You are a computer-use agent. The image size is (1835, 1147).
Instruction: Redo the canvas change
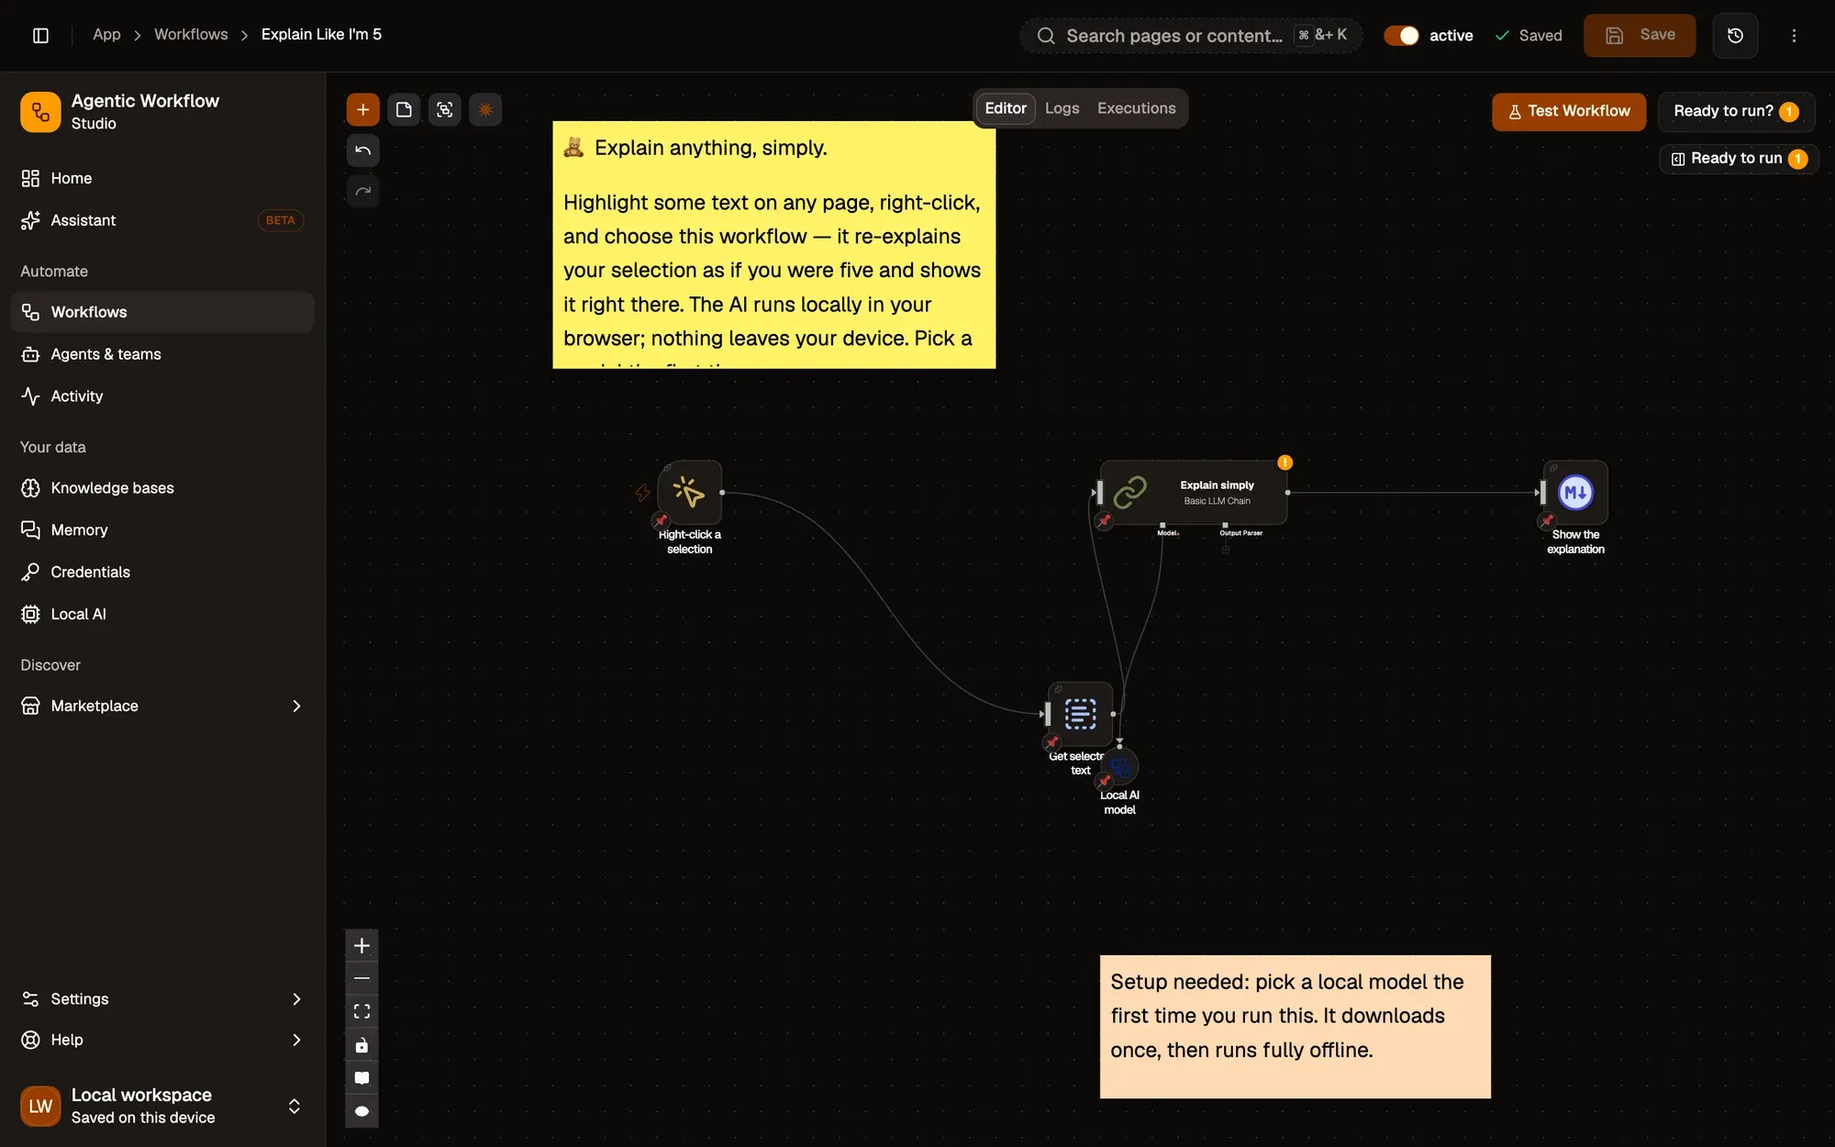pyautogui.click(x=362, y=191)
